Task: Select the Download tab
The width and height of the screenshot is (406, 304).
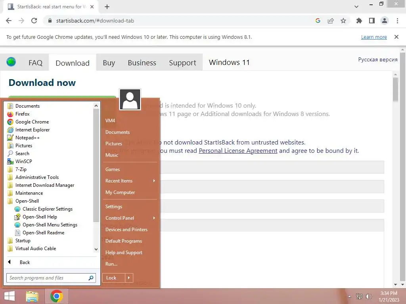Action: [x=73, y=63]
